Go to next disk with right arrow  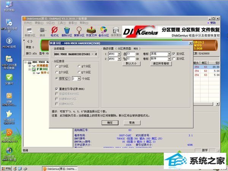[x=32, y=41]
